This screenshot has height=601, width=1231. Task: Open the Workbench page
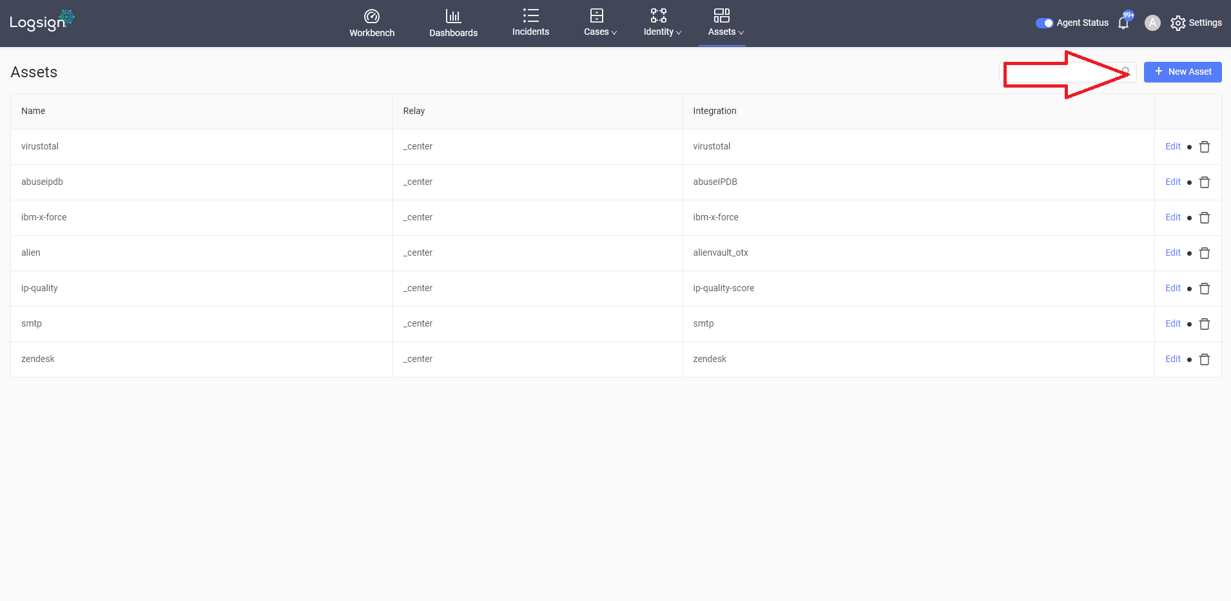point(372,23)
